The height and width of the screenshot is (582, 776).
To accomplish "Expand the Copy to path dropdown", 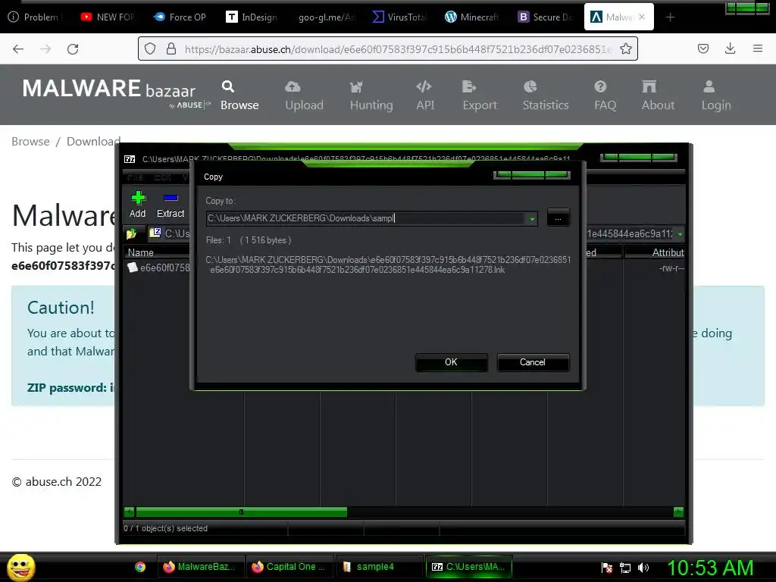I will pos(532,219).
